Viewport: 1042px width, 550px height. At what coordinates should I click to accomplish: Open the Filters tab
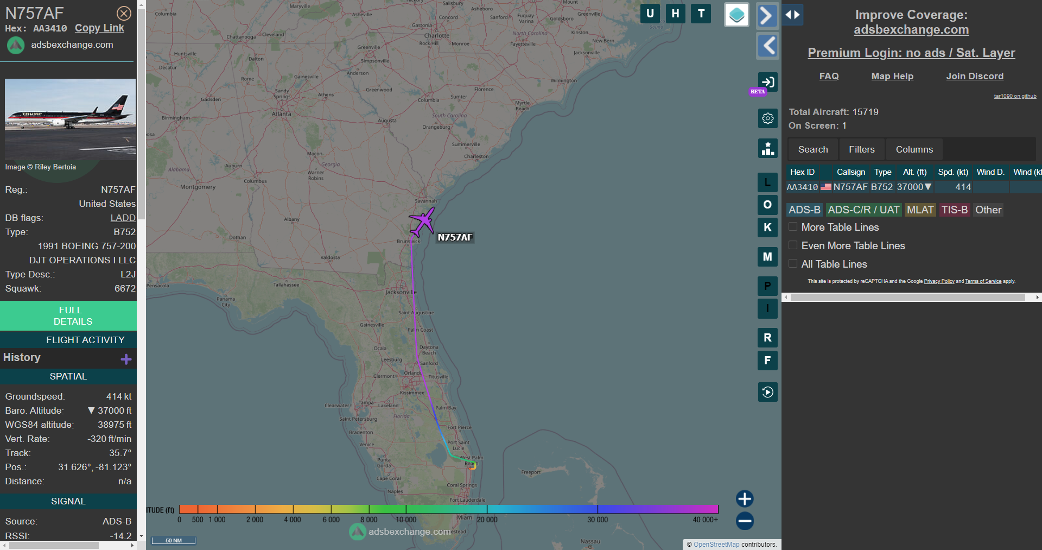tap(862, 149)
